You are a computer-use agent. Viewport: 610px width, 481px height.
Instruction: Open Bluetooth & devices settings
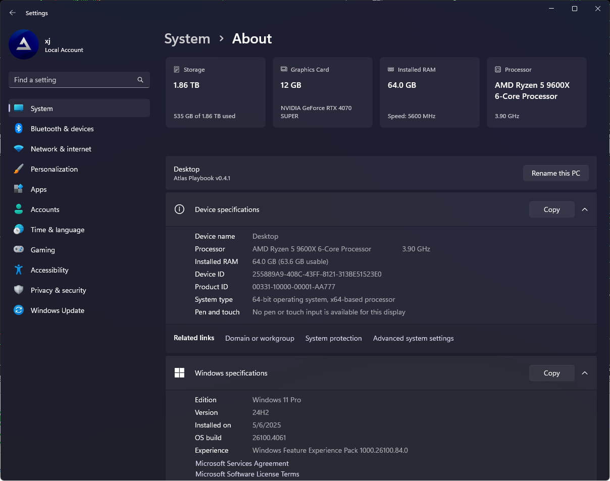[79, 129]
